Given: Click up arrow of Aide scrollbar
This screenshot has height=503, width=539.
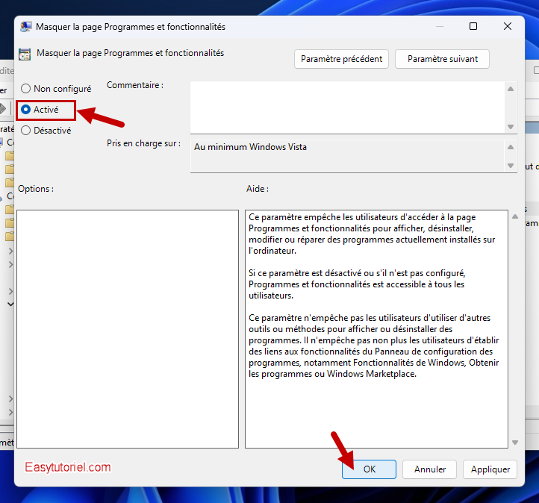Looking at the screenshot, I should click(515, 216).
